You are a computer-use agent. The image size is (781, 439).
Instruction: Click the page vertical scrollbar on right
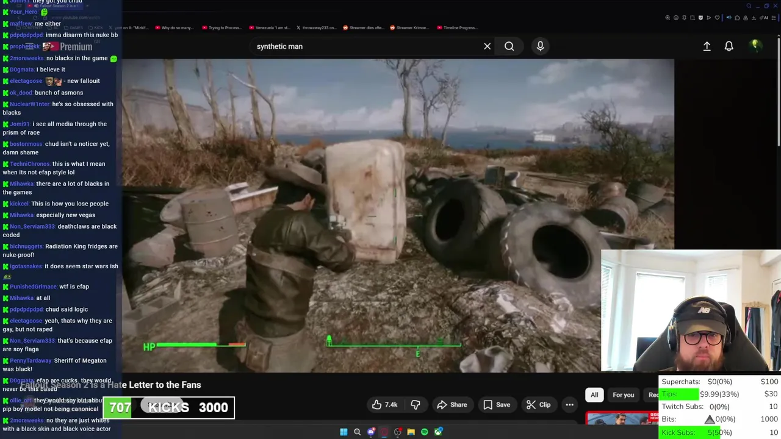pyautogui.click(x=778, y=91)
